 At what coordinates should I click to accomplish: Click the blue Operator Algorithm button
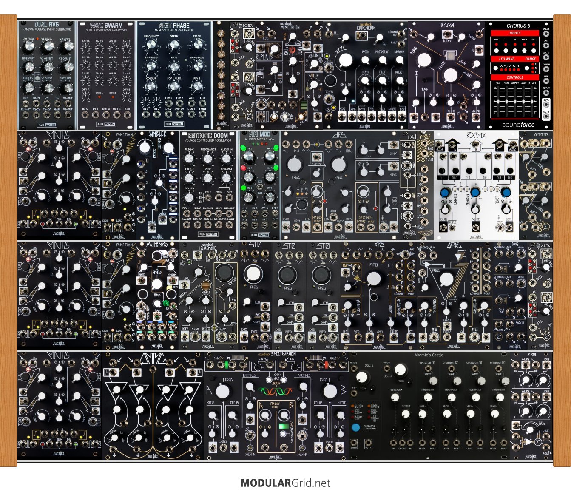click(355, 427)
